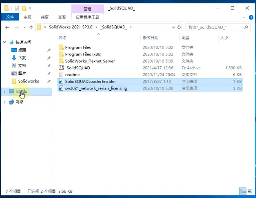The width and height of the screenshot is (256, 198).
Task: Expand the breadcrumb chevron after SolidWorks 2021 SP3.0
Action: pos(96,27)
